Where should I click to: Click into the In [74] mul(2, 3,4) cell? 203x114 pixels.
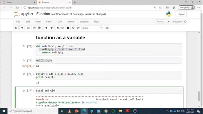pyautogui.click(x=108, y=60)
